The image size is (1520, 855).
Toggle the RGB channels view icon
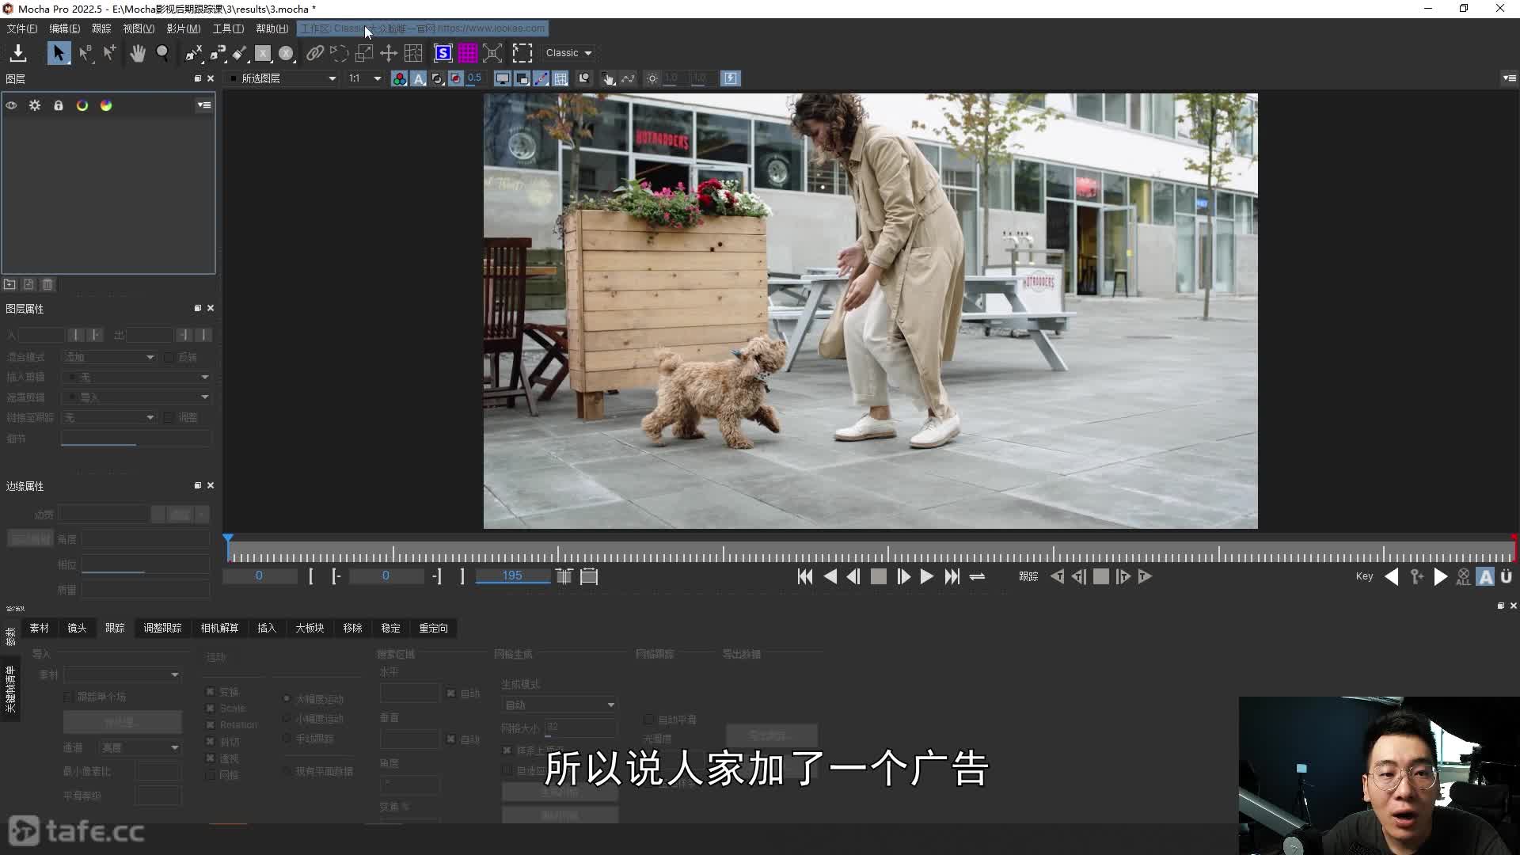pos(399,78)
